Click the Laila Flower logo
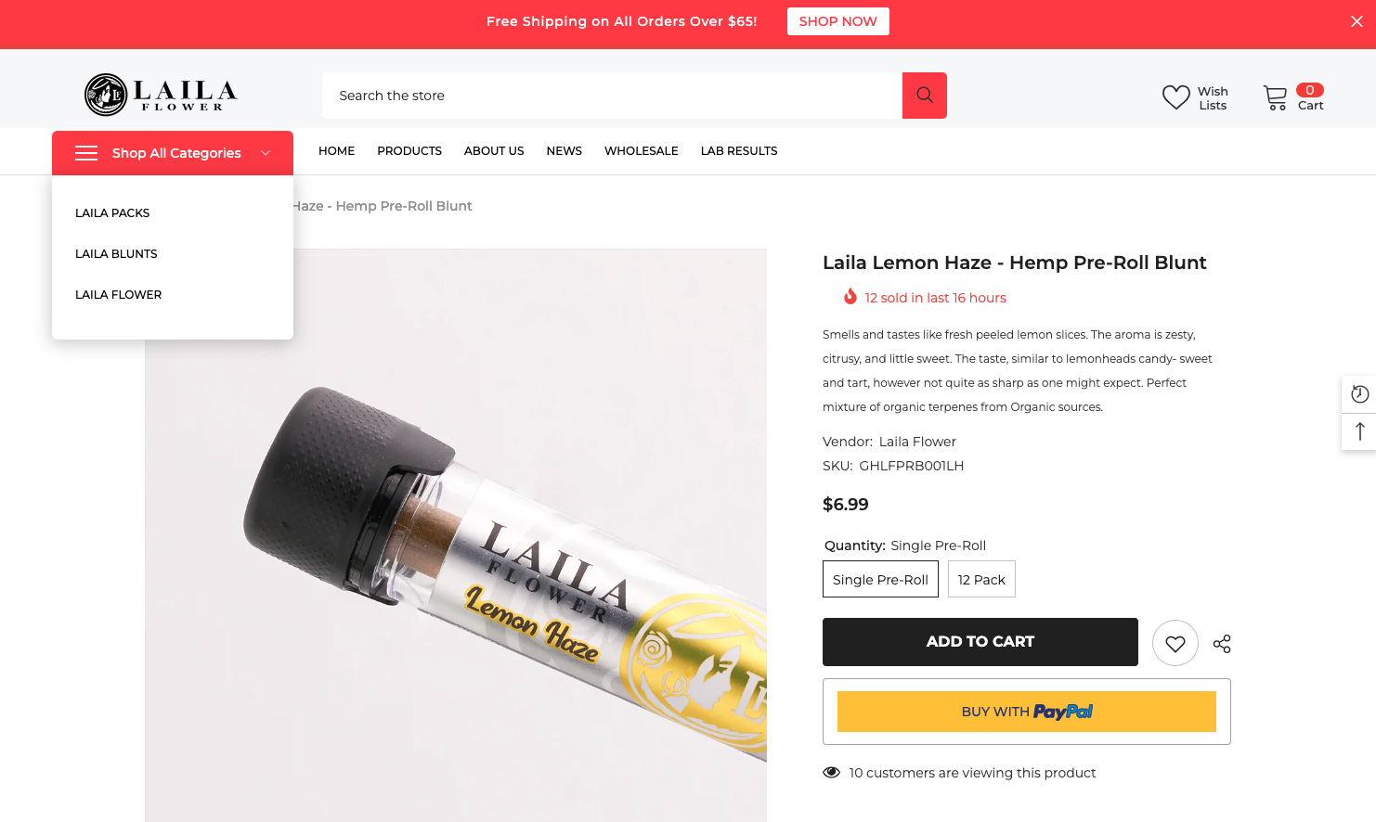This screenshot has width=1376, height=822. tap(161, 95)
